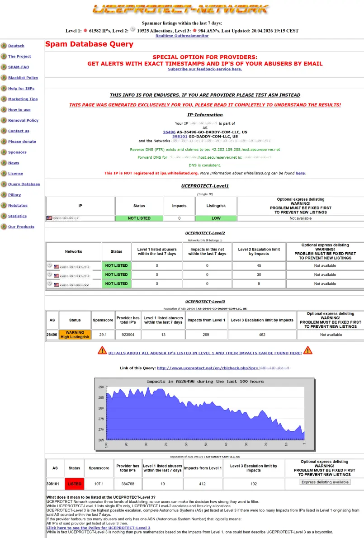Open the Statistics page

(x=18, y=216)
